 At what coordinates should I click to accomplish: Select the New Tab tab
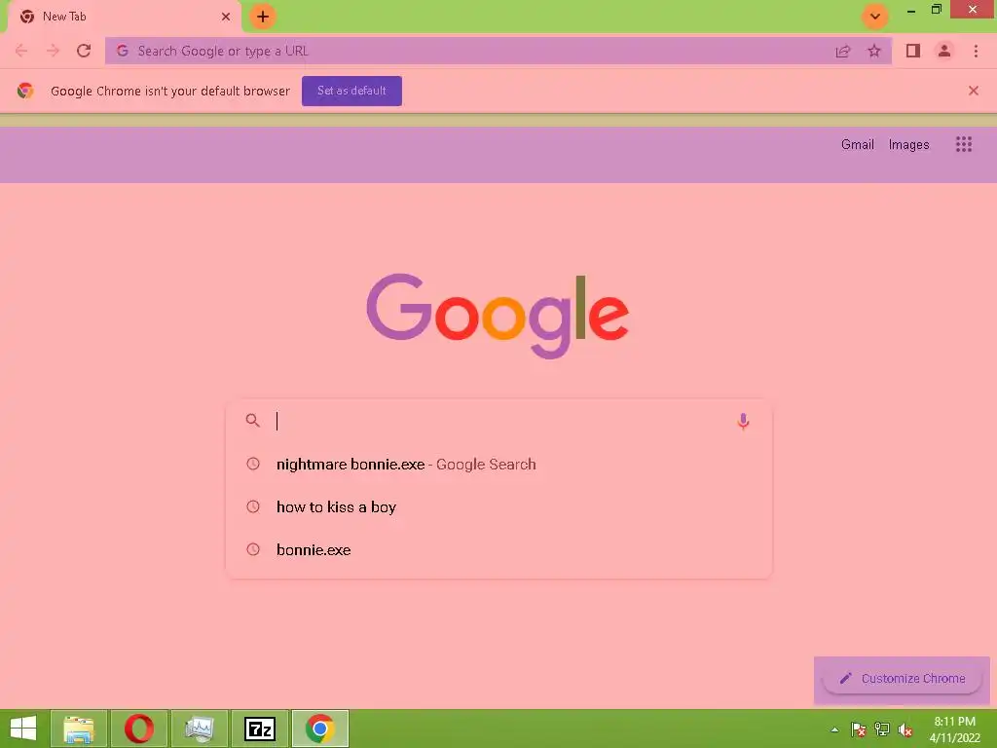coord(124,17)
